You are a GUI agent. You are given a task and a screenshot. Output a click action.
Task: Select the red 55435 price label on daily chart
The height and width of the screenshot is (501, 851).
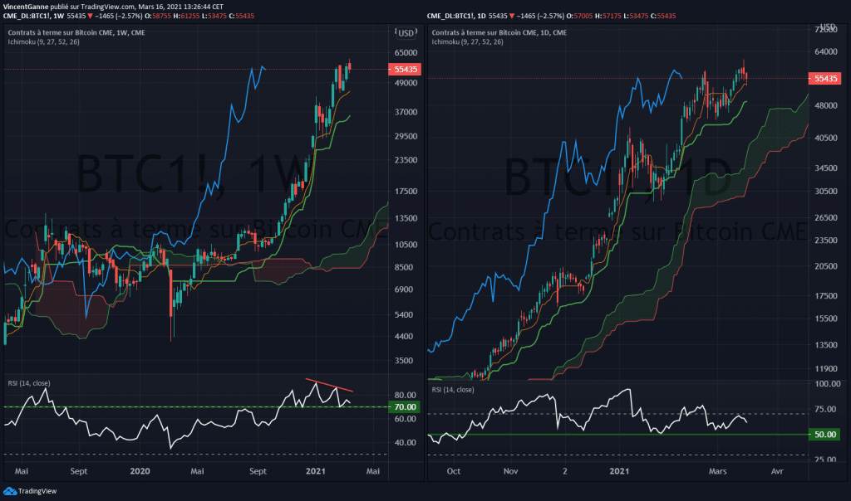tap(823, 79)
